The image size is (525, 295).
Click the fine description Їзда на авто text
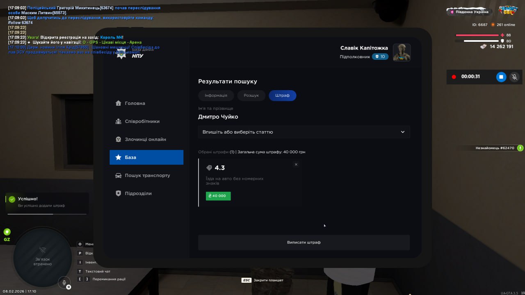click(235, 181)
